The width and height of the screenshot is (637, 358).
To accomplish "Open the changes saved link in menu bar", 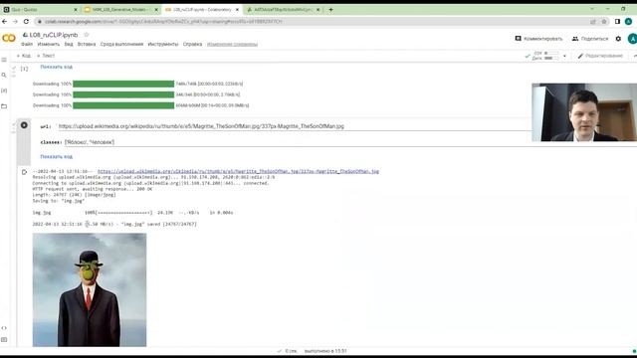I will click(232, 44).
